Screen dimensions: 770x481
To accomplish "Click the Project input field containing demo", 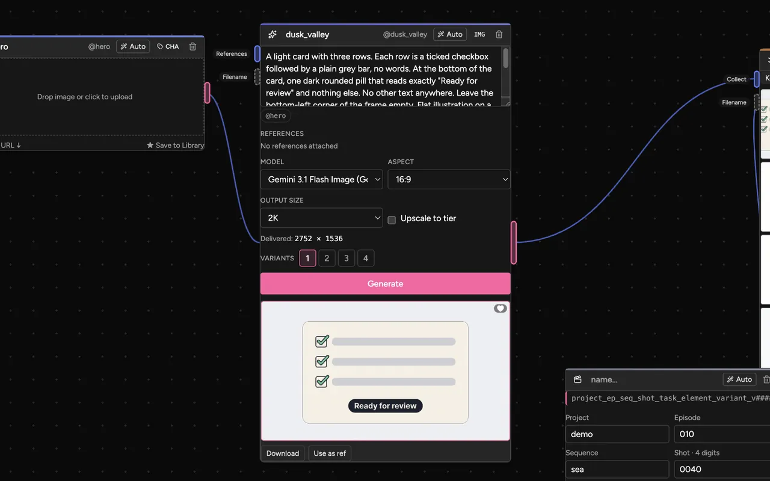I will (617, 434).
